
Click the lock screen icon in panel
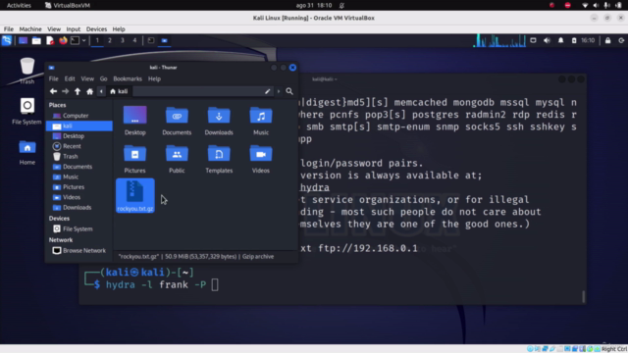click(608, 40)
